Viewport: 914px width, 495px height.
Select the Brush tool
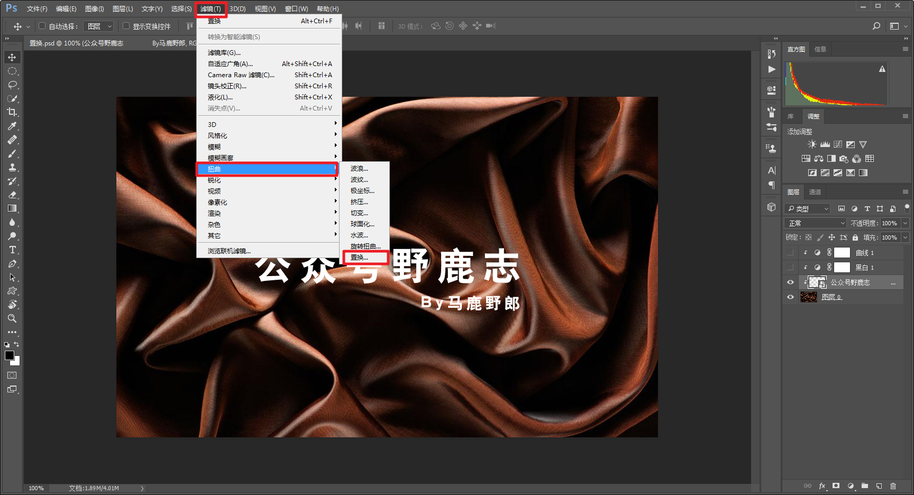pyautogui.click(x=12, y=153)
